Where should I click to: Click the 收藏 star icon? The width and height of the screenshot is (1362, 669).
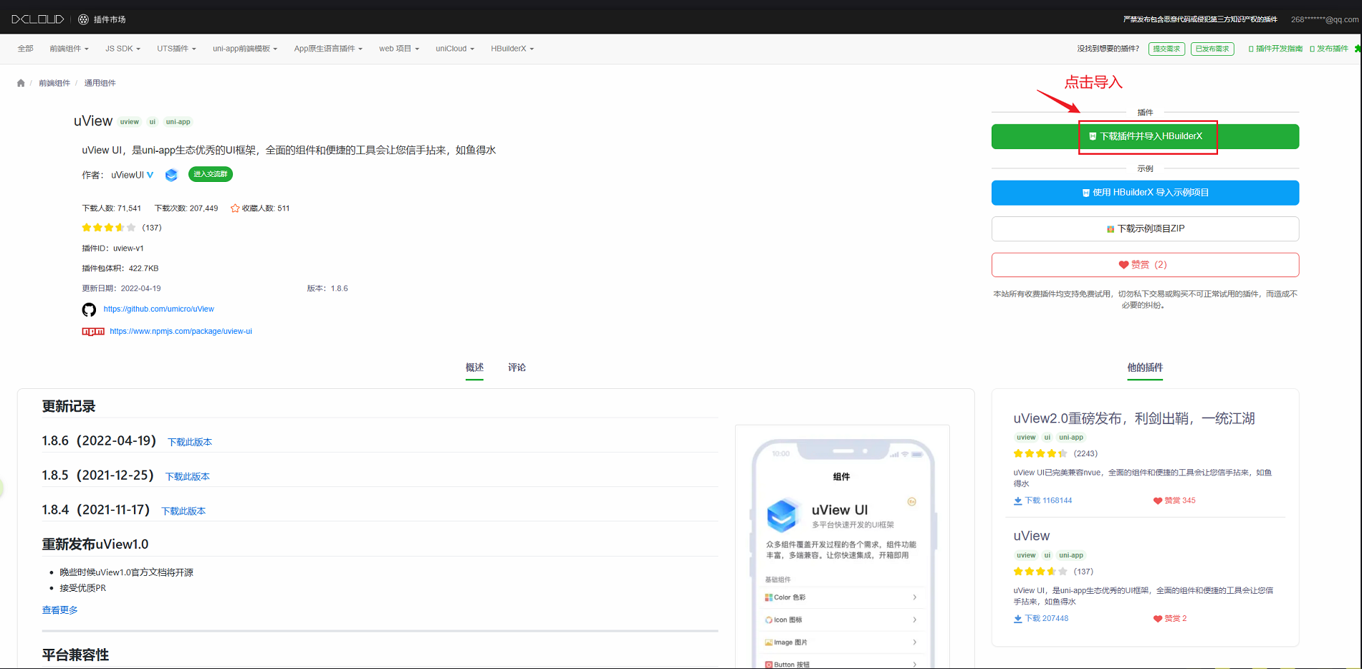[x=235, y=208]
